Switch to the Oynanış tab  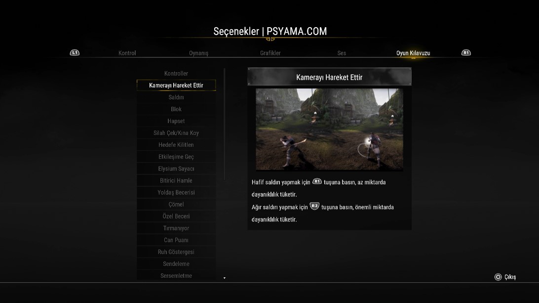(199, 53)
